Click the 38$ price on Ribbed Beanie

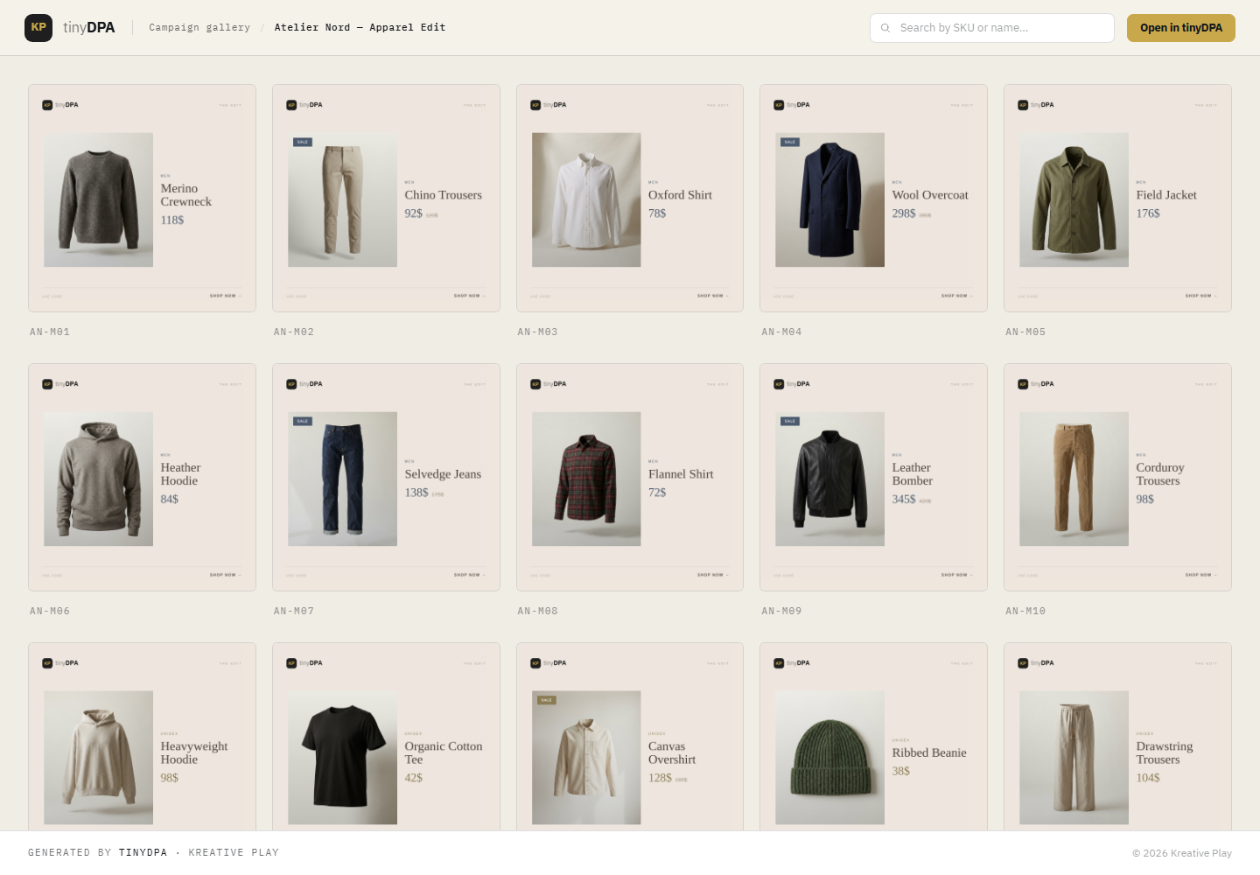tap(901, 772)
